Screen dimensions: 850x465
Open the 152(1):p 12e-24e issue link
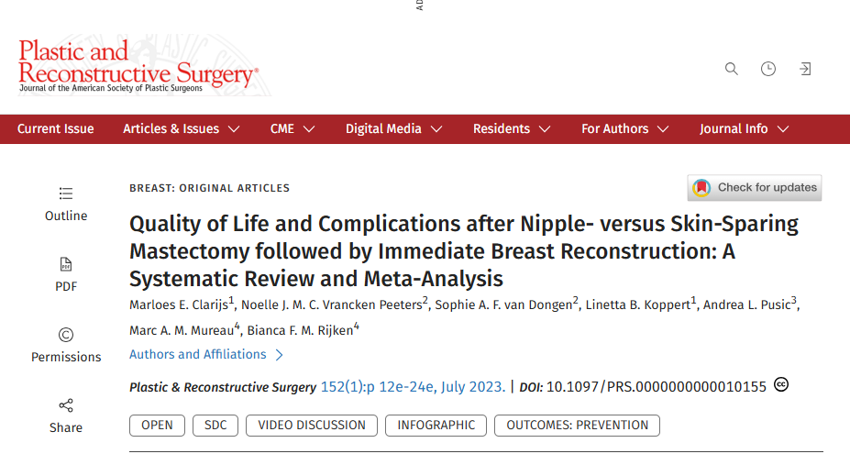click(x=413, y=387)
